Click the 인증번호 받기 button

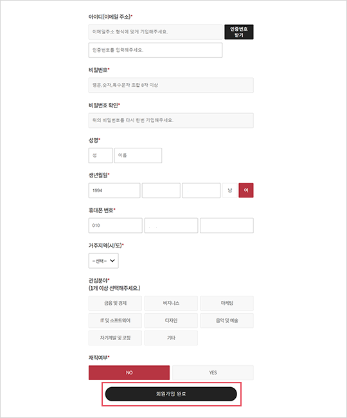pyautogui.click(x=239, y=32)
